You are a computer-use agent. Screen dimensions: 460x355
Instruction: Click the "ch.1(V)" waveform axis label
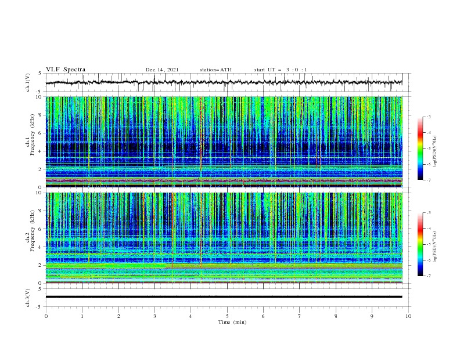tap(28, 82)
